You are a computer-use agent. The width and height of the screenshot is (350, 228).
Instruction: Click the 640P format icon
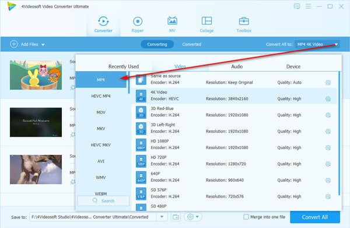tap(141, 178)
